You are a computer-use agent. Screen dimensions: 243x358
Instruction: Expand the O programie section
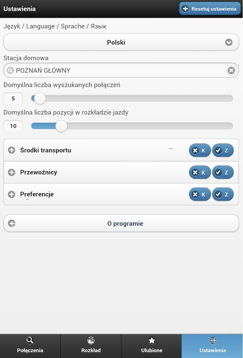pyautogui.click(x=121, y=223)
